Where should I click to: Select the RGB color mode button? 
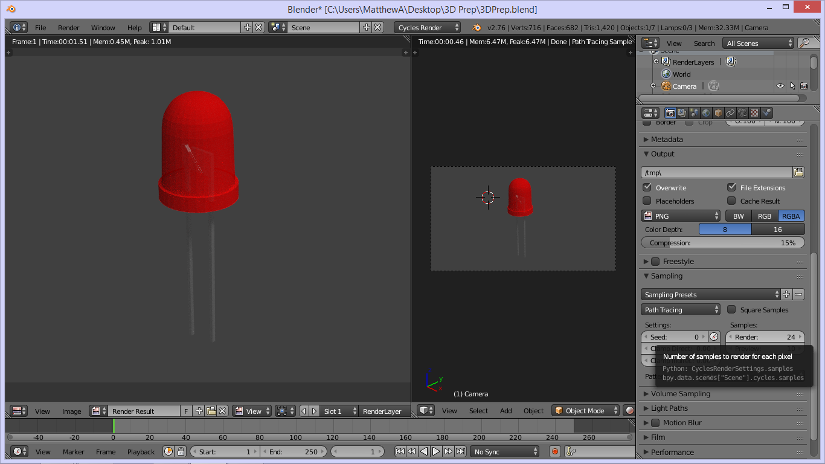pos(765,216)
